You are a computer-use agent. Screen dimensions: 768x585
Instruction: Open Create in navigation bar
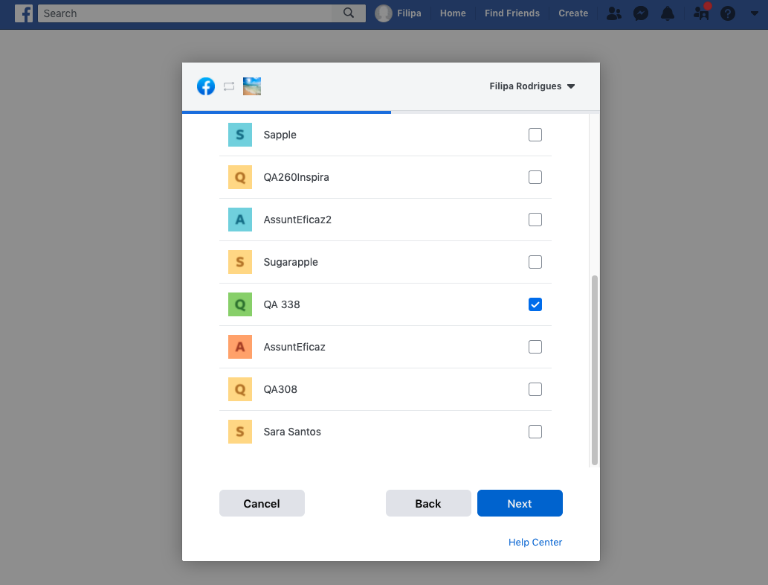(573, 13)
